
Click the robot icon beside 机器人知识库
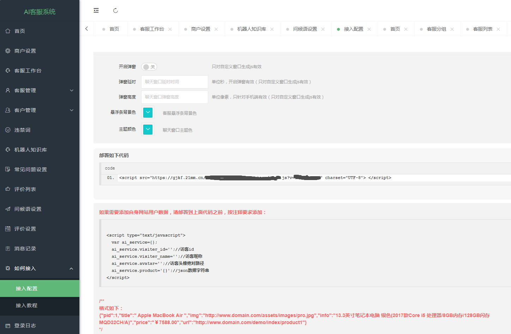point(8,150)
